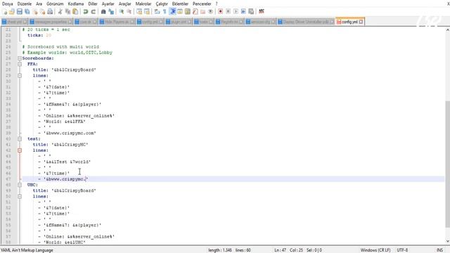The image size is (450, 253).
Task: Open Find dialog with the binoculars icon
Action: tap(103, 12)
